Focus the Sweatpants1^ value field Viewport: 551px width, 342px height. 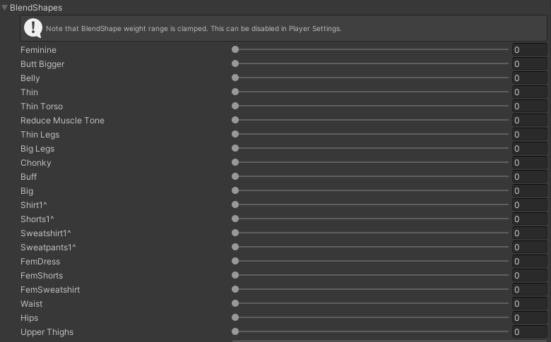(x=529, y=248)
